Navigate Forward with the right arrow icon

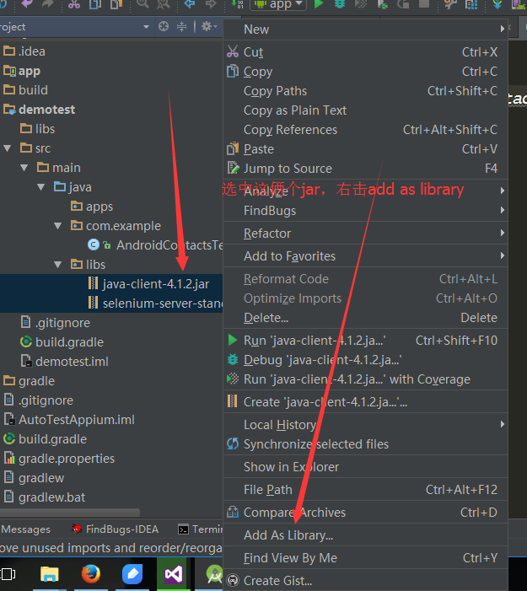point(211,3)
